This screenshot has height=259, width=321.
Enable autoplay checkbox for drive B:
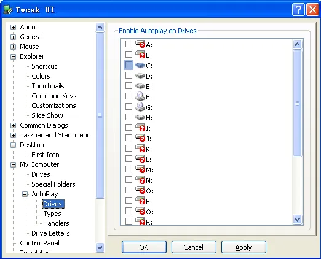[x=129, y=54]
